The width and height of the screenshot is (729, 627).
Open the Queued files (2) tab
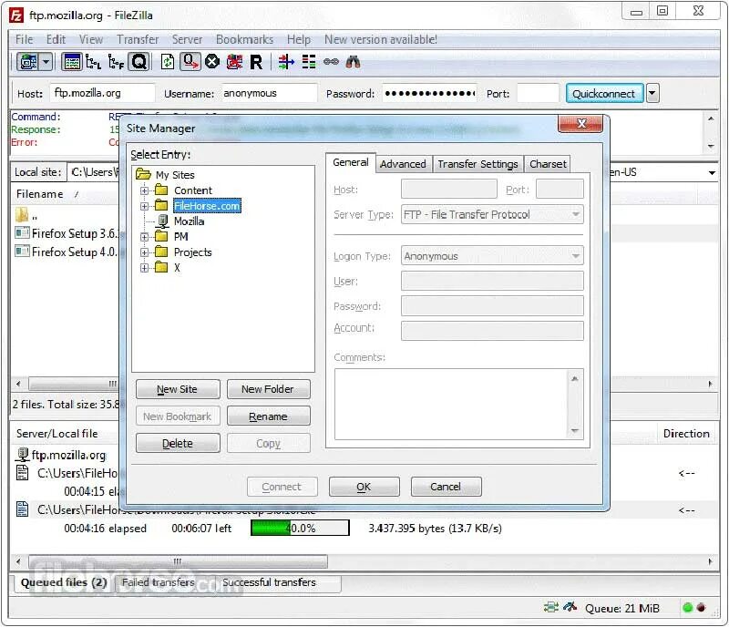point(64,582)
